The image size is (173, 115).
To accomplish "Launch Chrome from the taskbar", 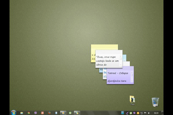I will coord(29,113).
